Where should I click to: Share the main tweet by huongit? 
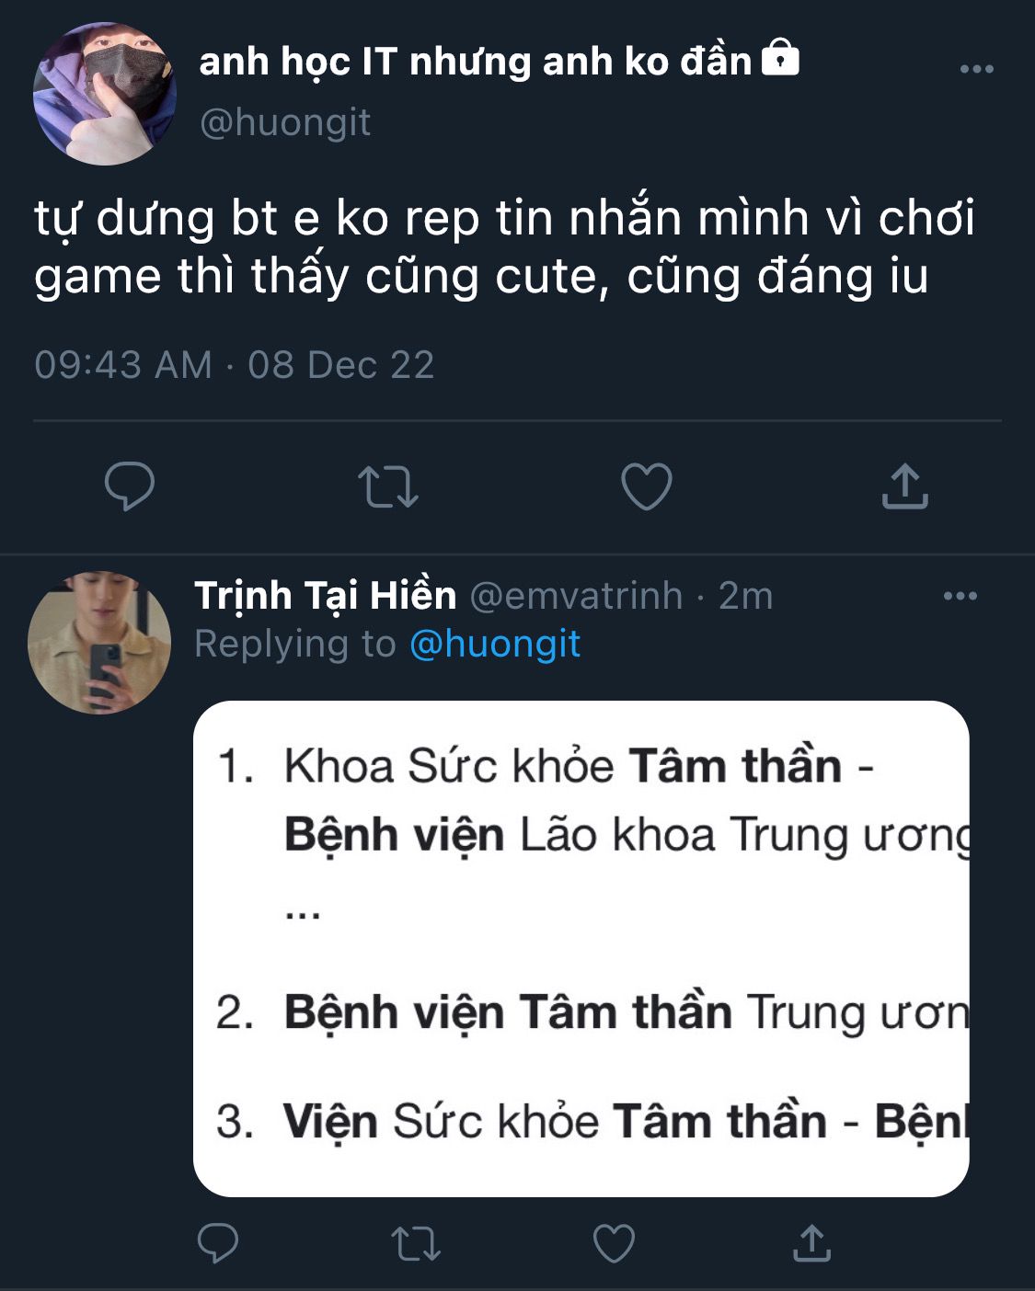click(905, 486)
